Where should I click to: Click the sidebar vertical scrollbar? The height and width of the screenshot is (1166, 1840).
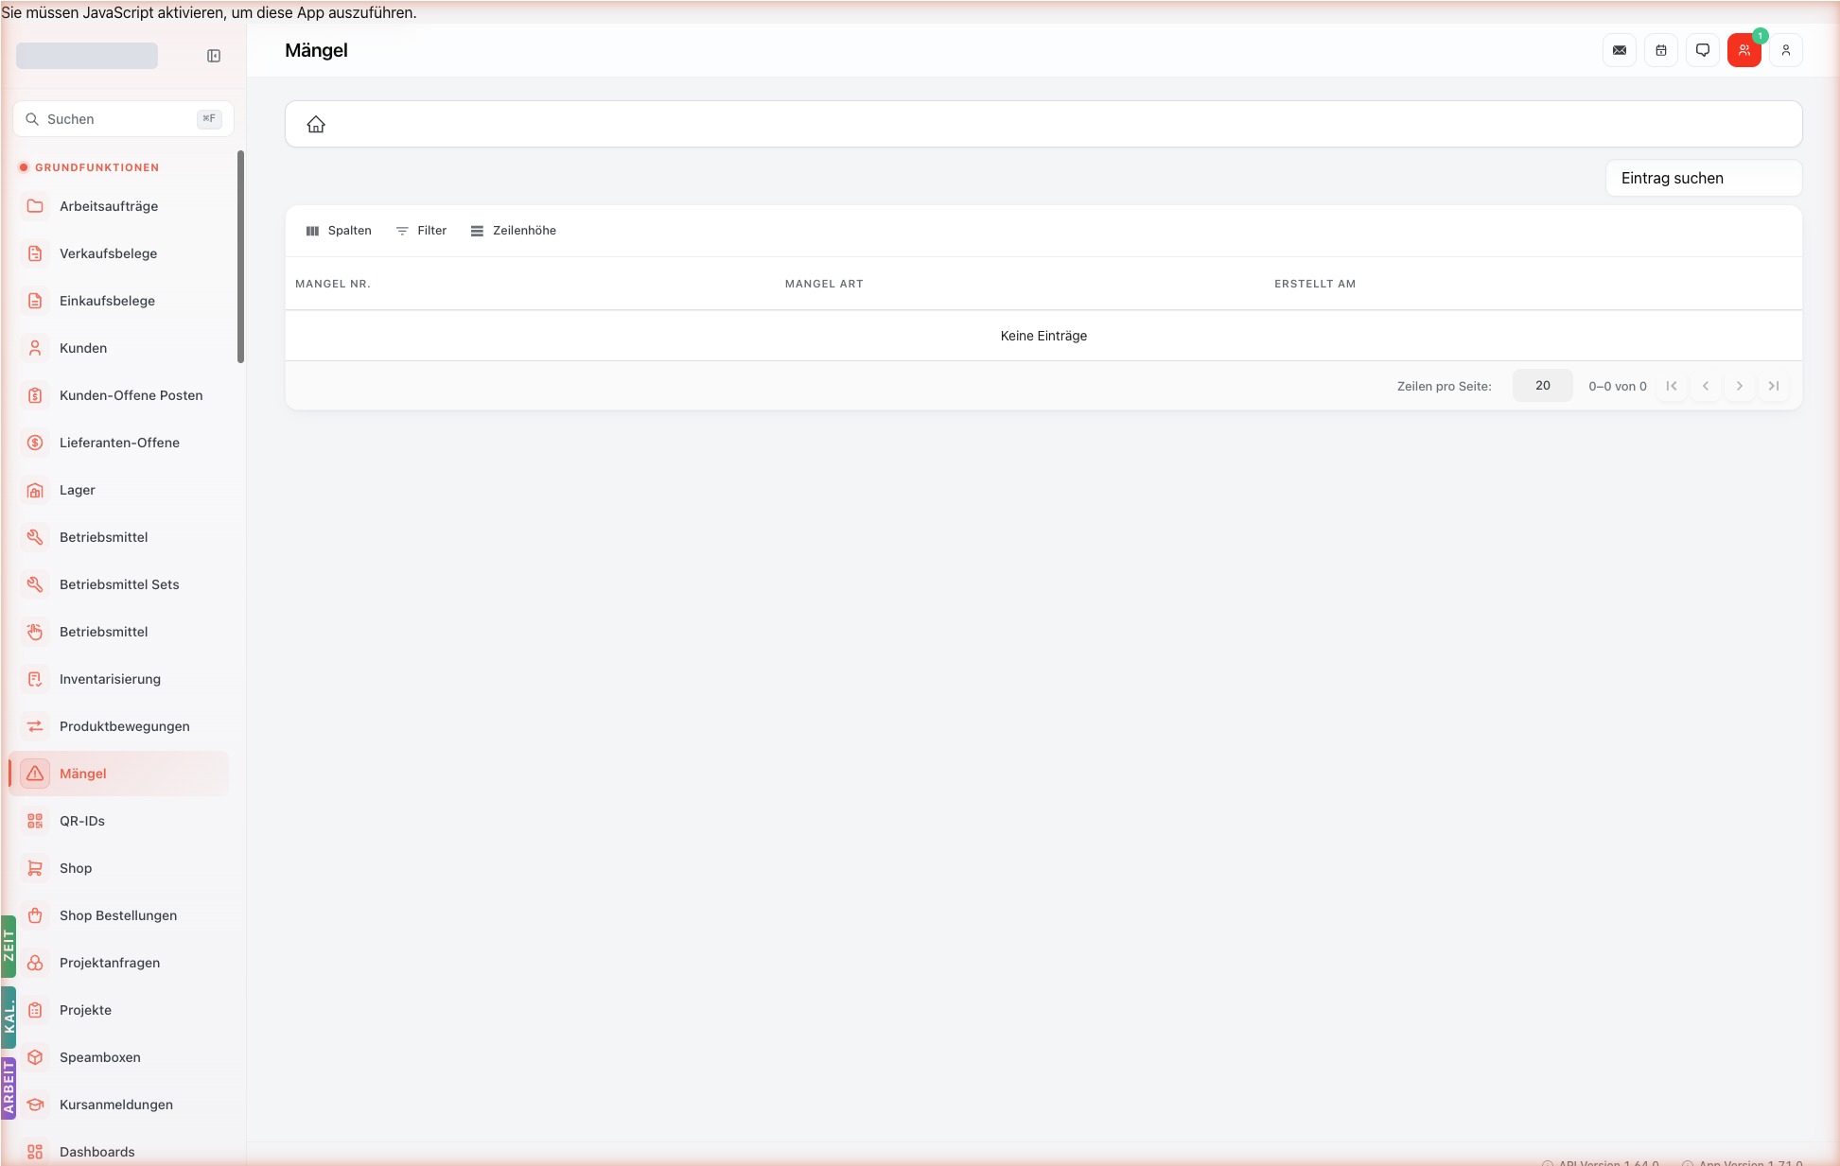[x=240, y=256]
